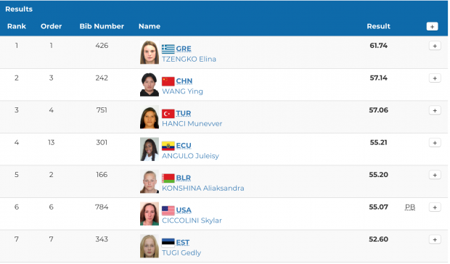
Task: Click the USA flag icon
Action: point(168,210)
